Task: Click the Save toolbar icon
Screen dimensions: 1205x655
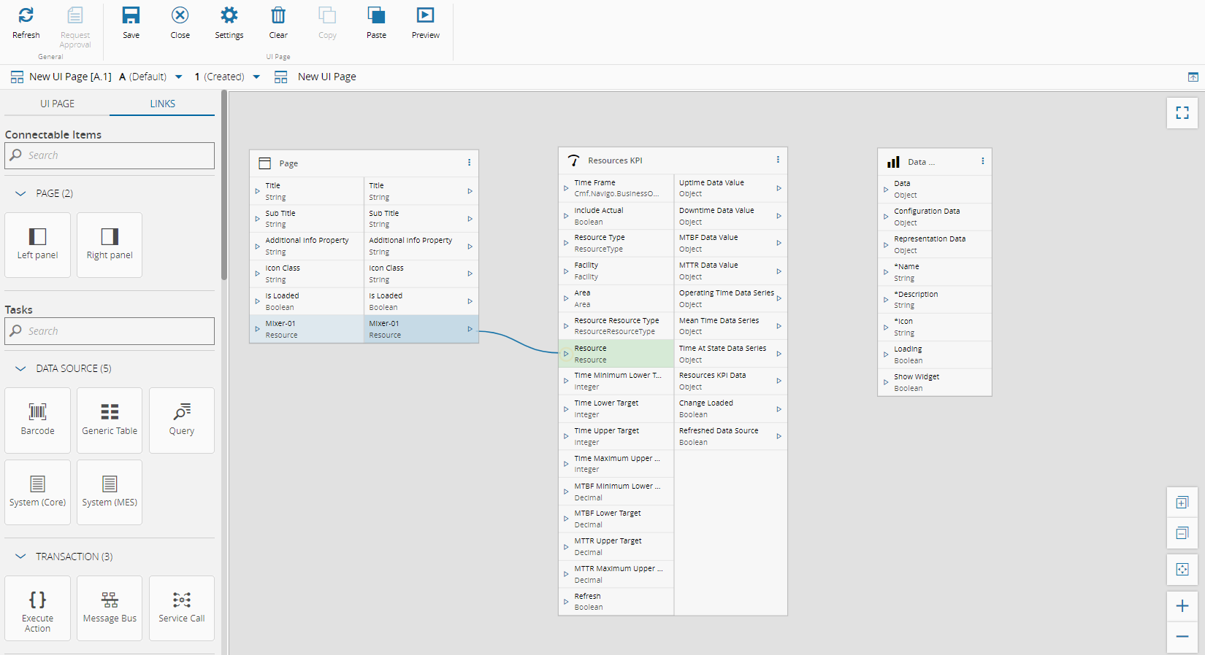Action: [131, 16]
